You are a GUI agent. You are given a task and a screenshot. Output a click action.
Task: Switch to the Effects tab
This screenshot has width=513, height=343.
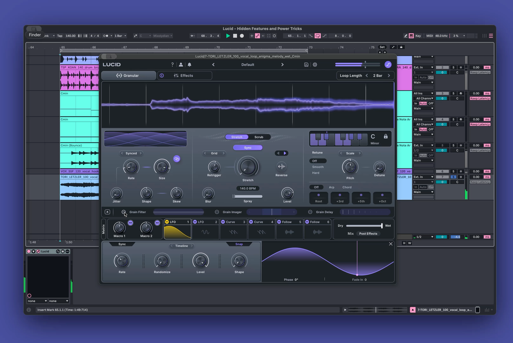click(185, 76)
